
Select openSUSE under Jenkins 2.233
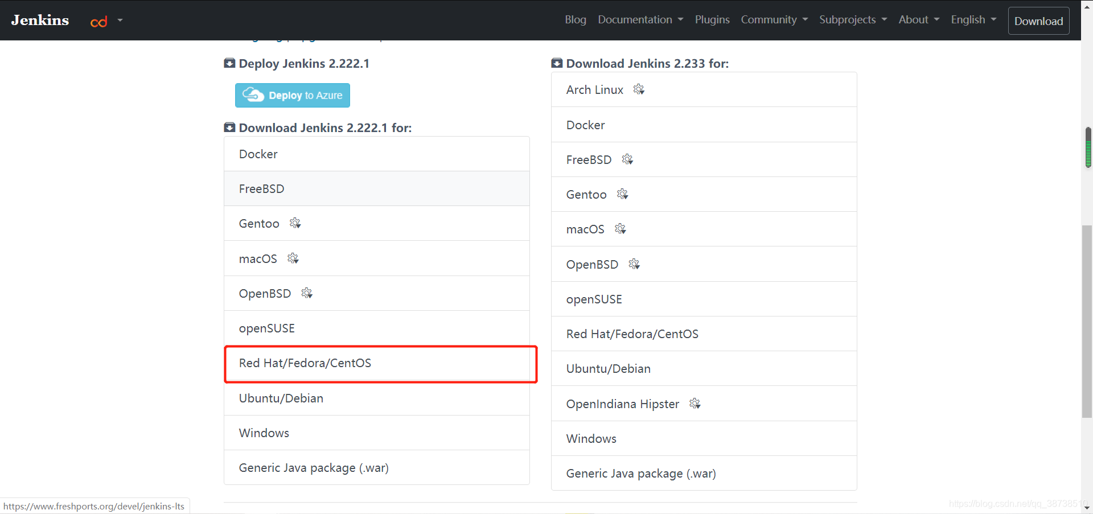coord(704,299)
